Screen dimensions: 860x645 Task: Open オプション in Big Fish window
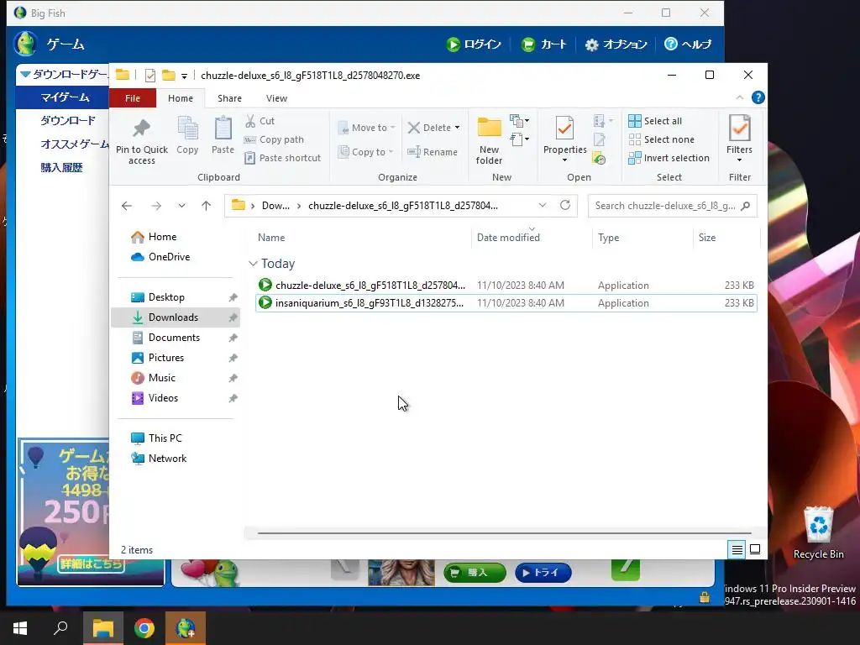click(x=616, y=45)
